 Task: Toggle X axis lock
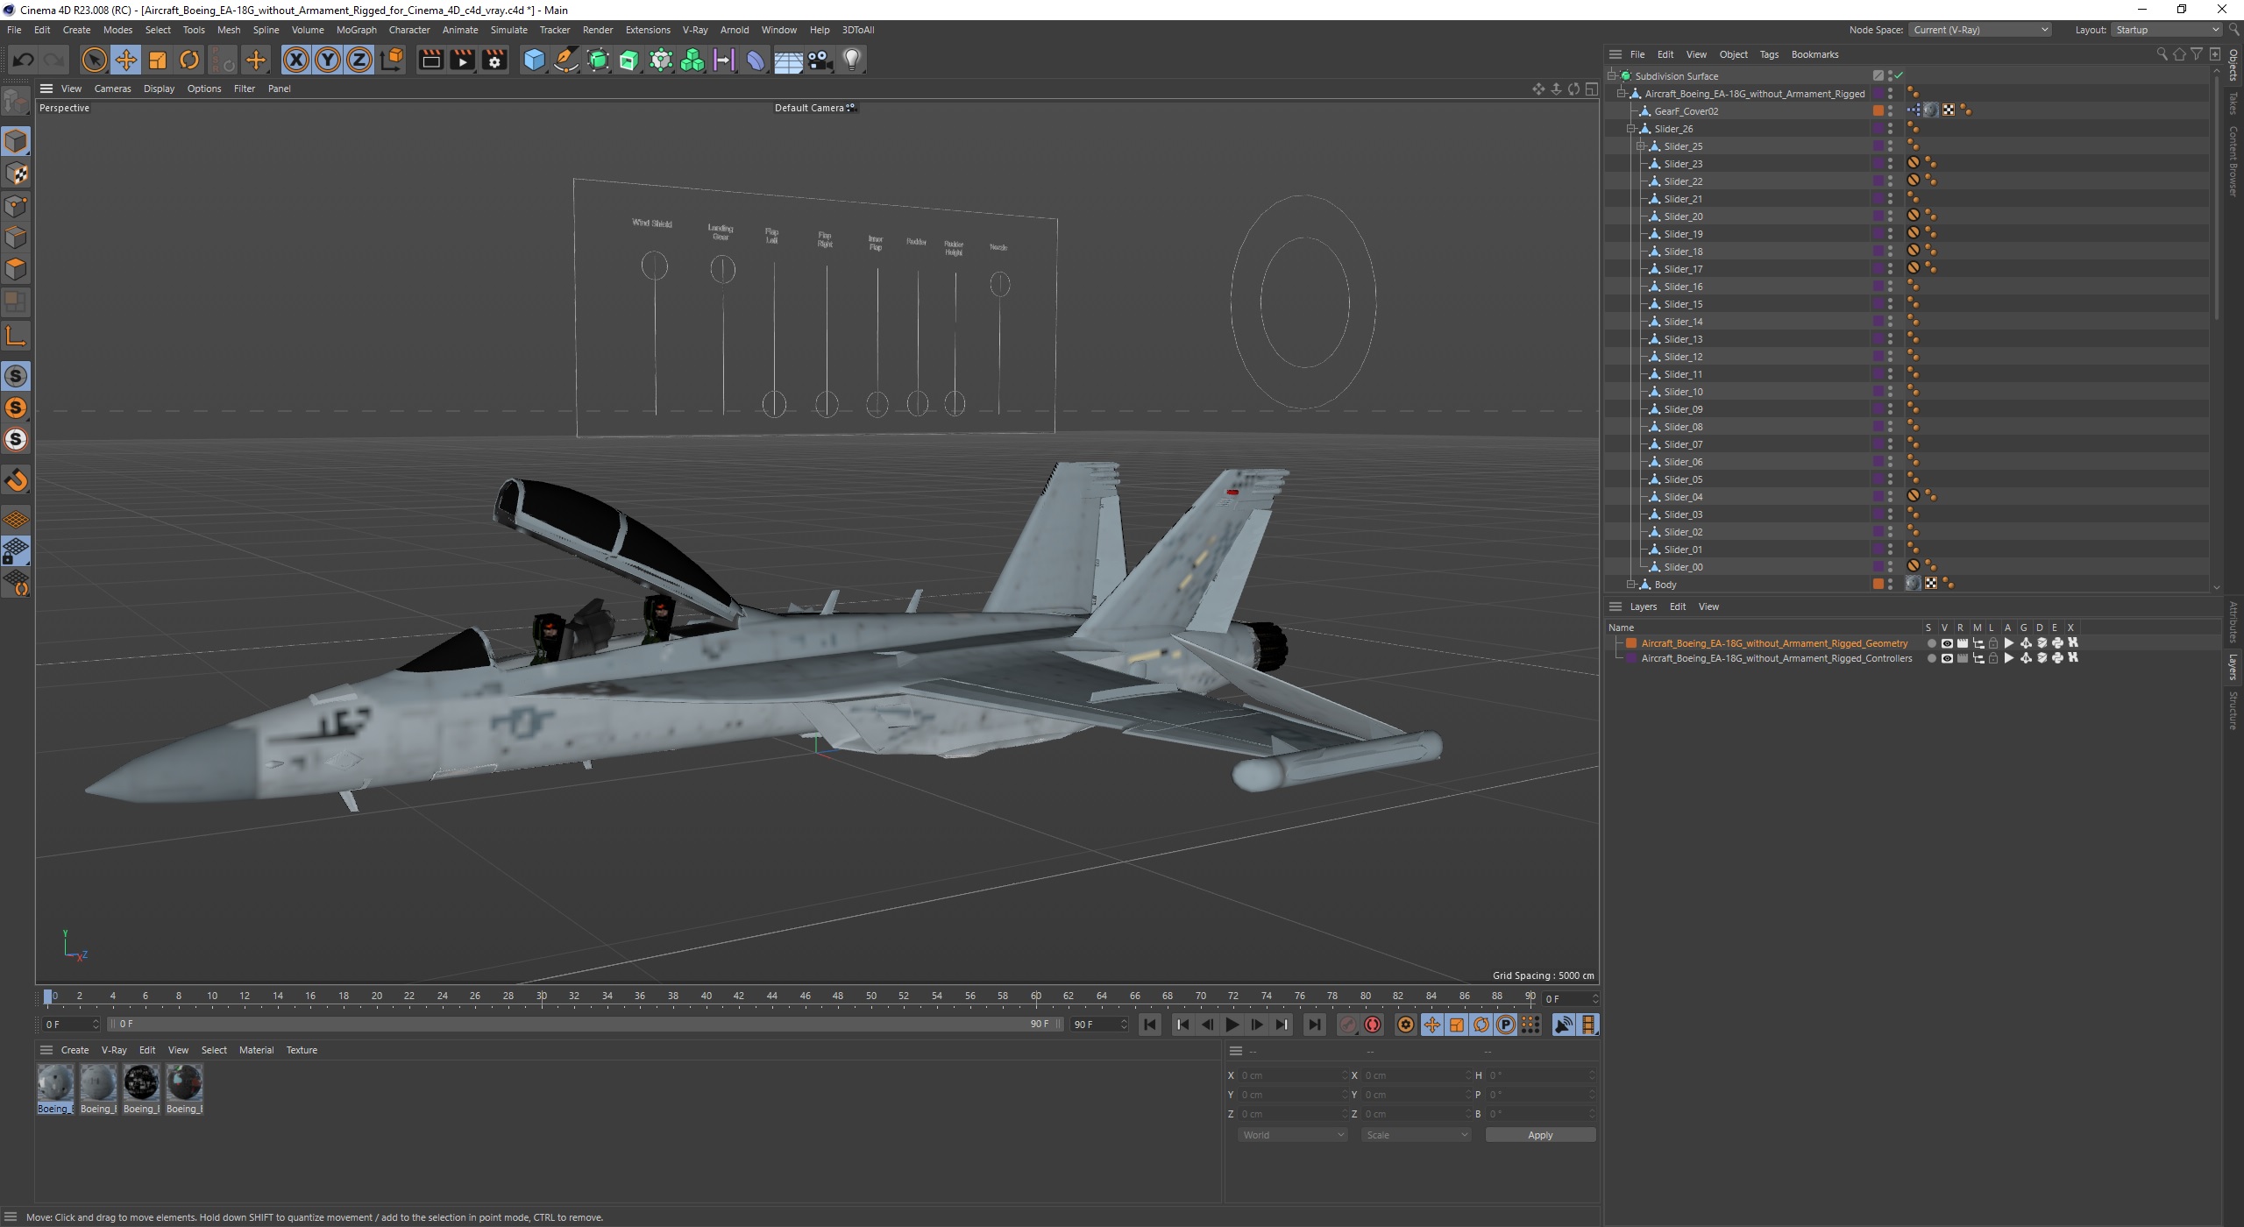point(296,60)
